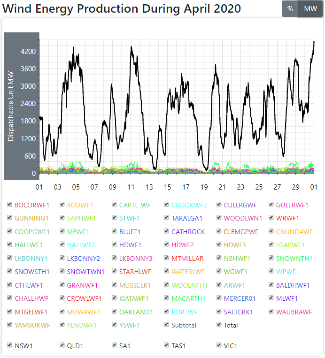The image size is (325, 358).
Task: Toggle the WAUBRAWF checkbox
Action: coord(272,312)
